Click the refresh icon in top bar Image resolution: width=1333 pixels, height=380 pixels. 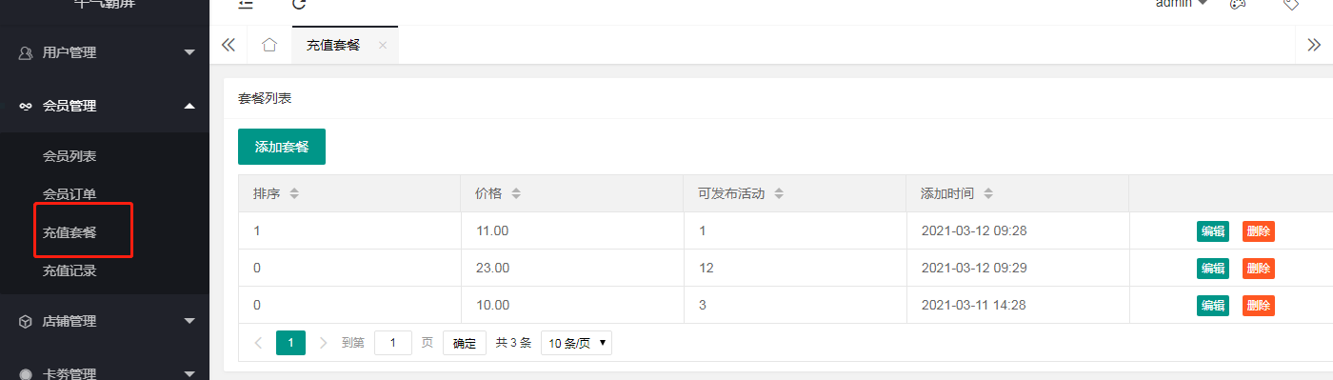pyautogui.click(x=299, y=4)
